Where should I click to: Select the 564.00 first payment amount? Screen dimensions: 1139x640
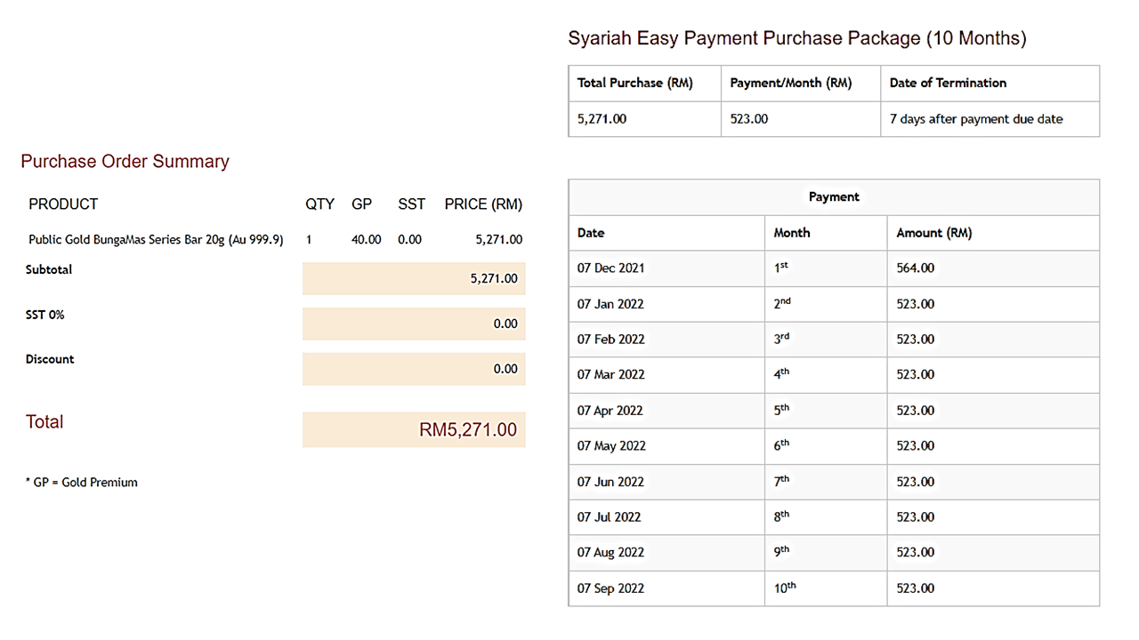pyautogui.click(x=915, y=268)
